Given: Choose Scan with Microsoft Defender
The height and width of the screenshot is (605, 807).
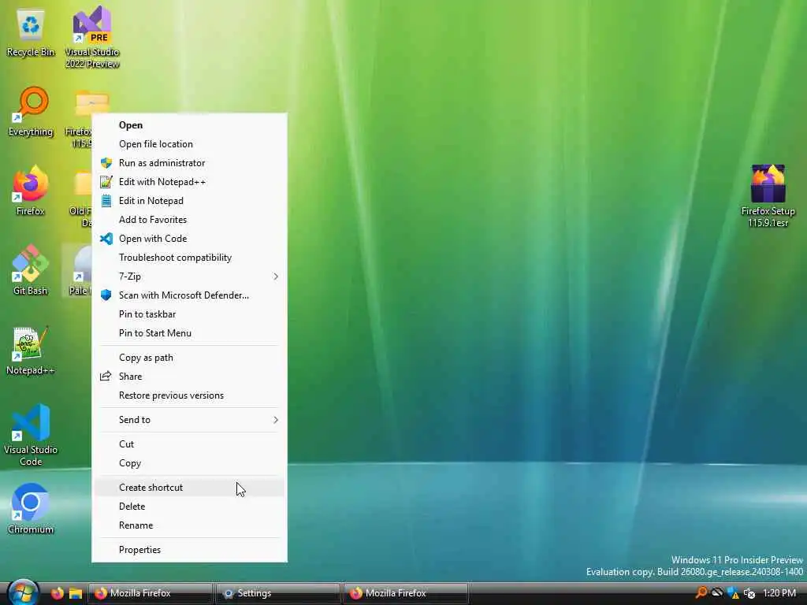Looking at the screenshot, I should click(189, 295).
